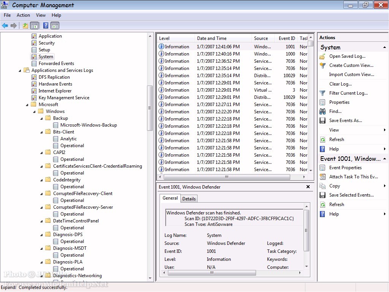The image size is (389, 292).
Task: Click the console tree vertical scrollbar thumb
Action: [150, 108]
